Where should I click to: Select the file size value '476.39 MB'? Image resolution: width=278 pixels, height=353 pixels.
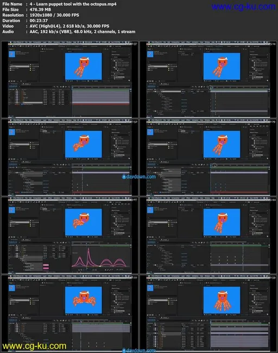[x=40, y=9]
